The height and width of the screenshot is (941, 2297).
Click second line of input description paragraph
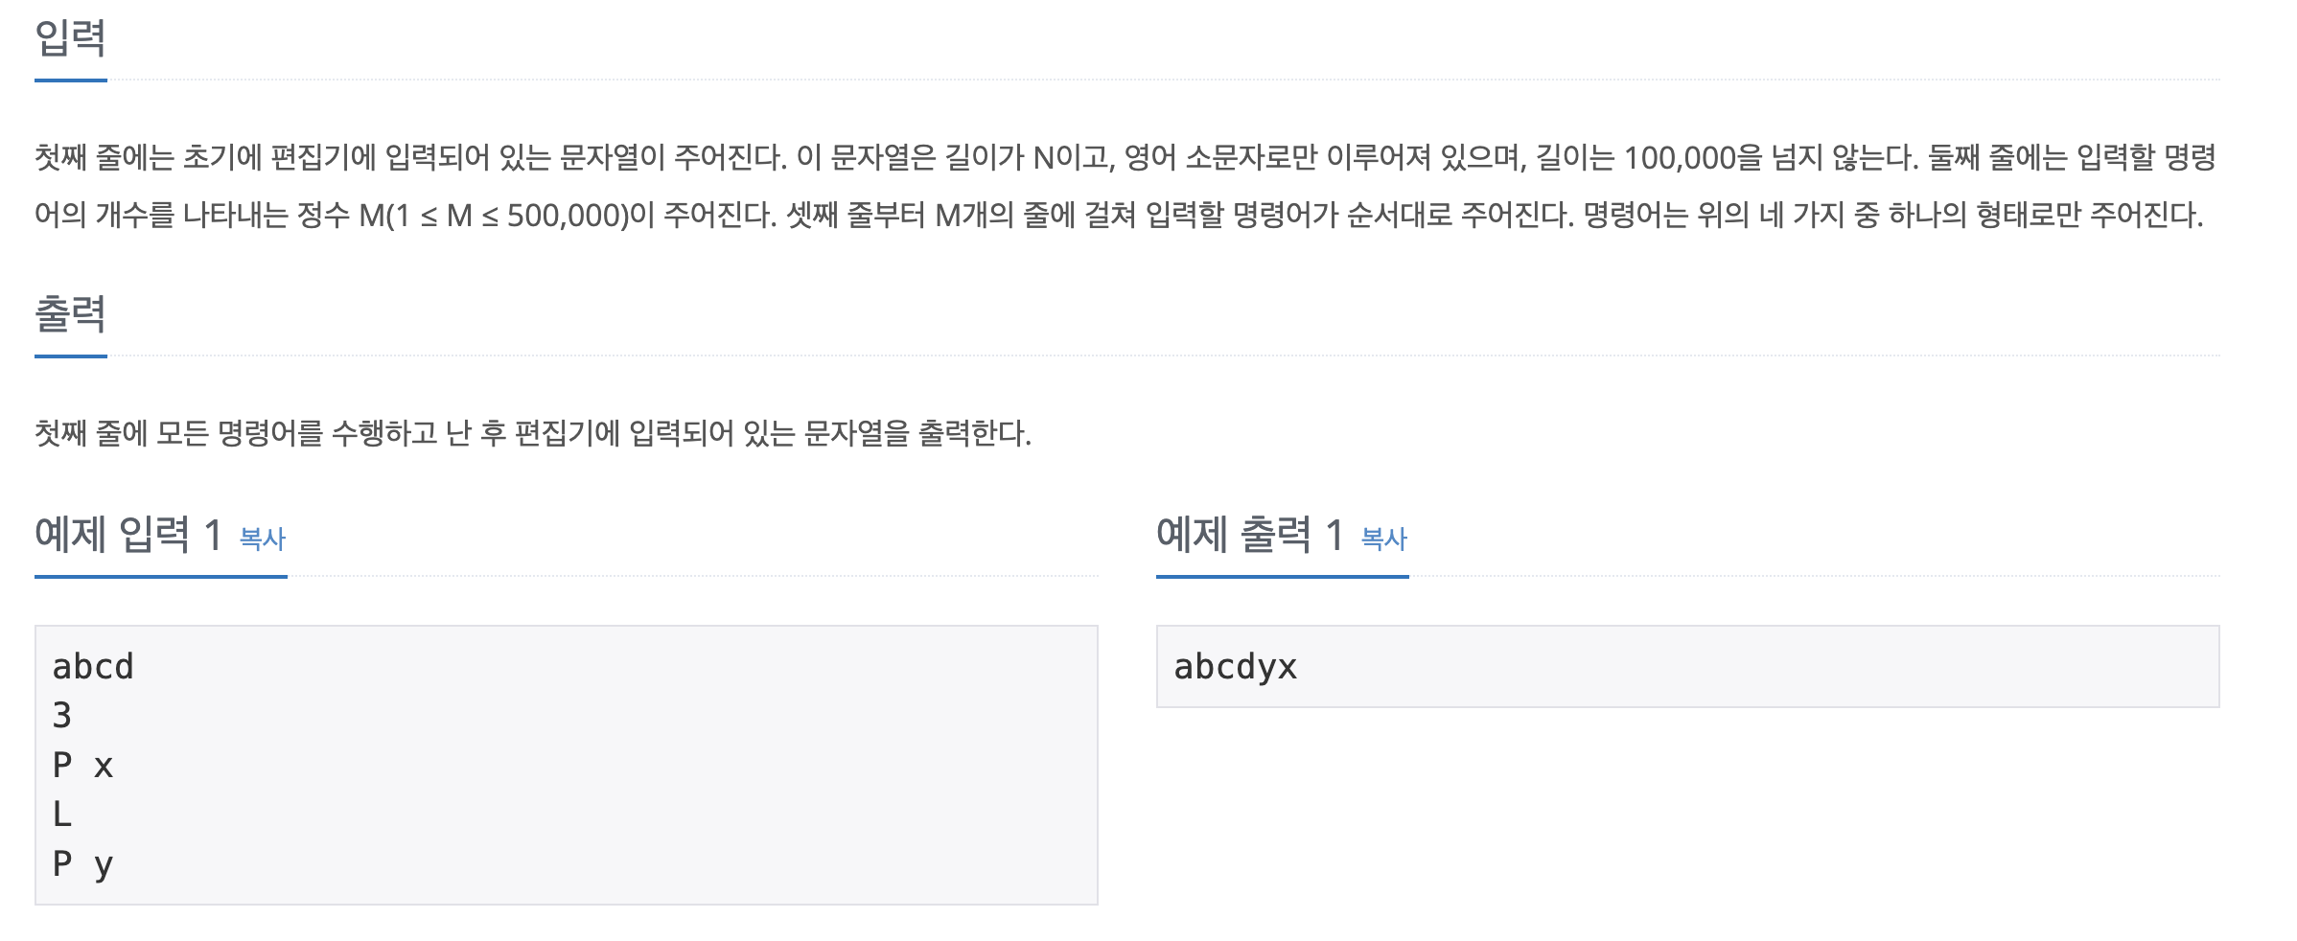click(x=1119, y=215)
